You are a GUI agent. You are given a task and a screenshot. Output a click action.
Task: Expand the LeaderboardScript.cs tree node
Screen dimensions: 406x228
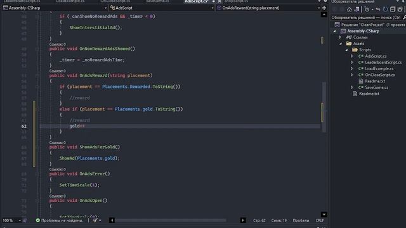tap(353, 62)
